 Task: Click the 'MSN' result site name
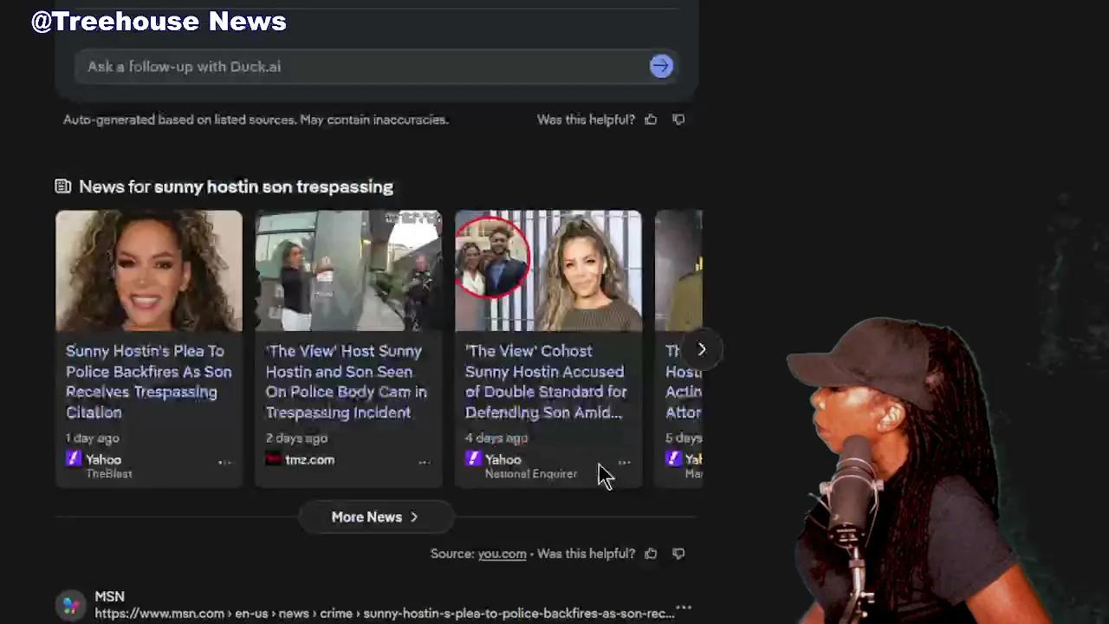pos(109,597)
